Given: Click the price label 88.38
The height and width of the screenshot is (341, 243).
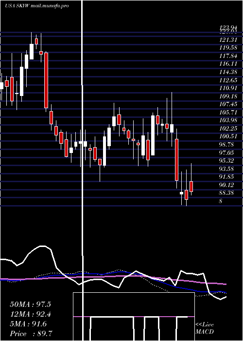Looking at the screenshot, I should click(226, 193).
